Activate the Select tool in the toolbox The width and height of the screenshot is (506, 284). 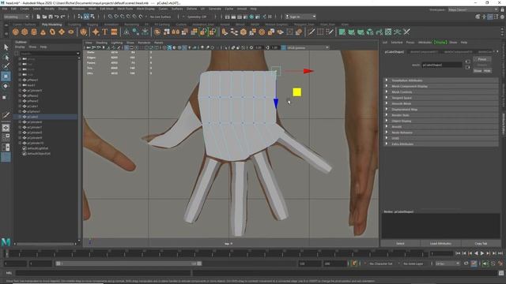(6, 47)
